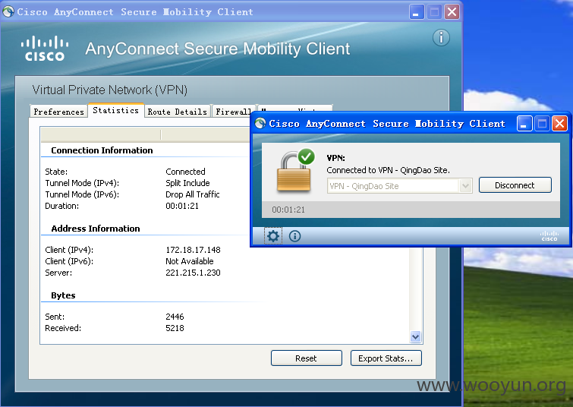
Task: Select the Statistics tab
Action: point(116,110)
